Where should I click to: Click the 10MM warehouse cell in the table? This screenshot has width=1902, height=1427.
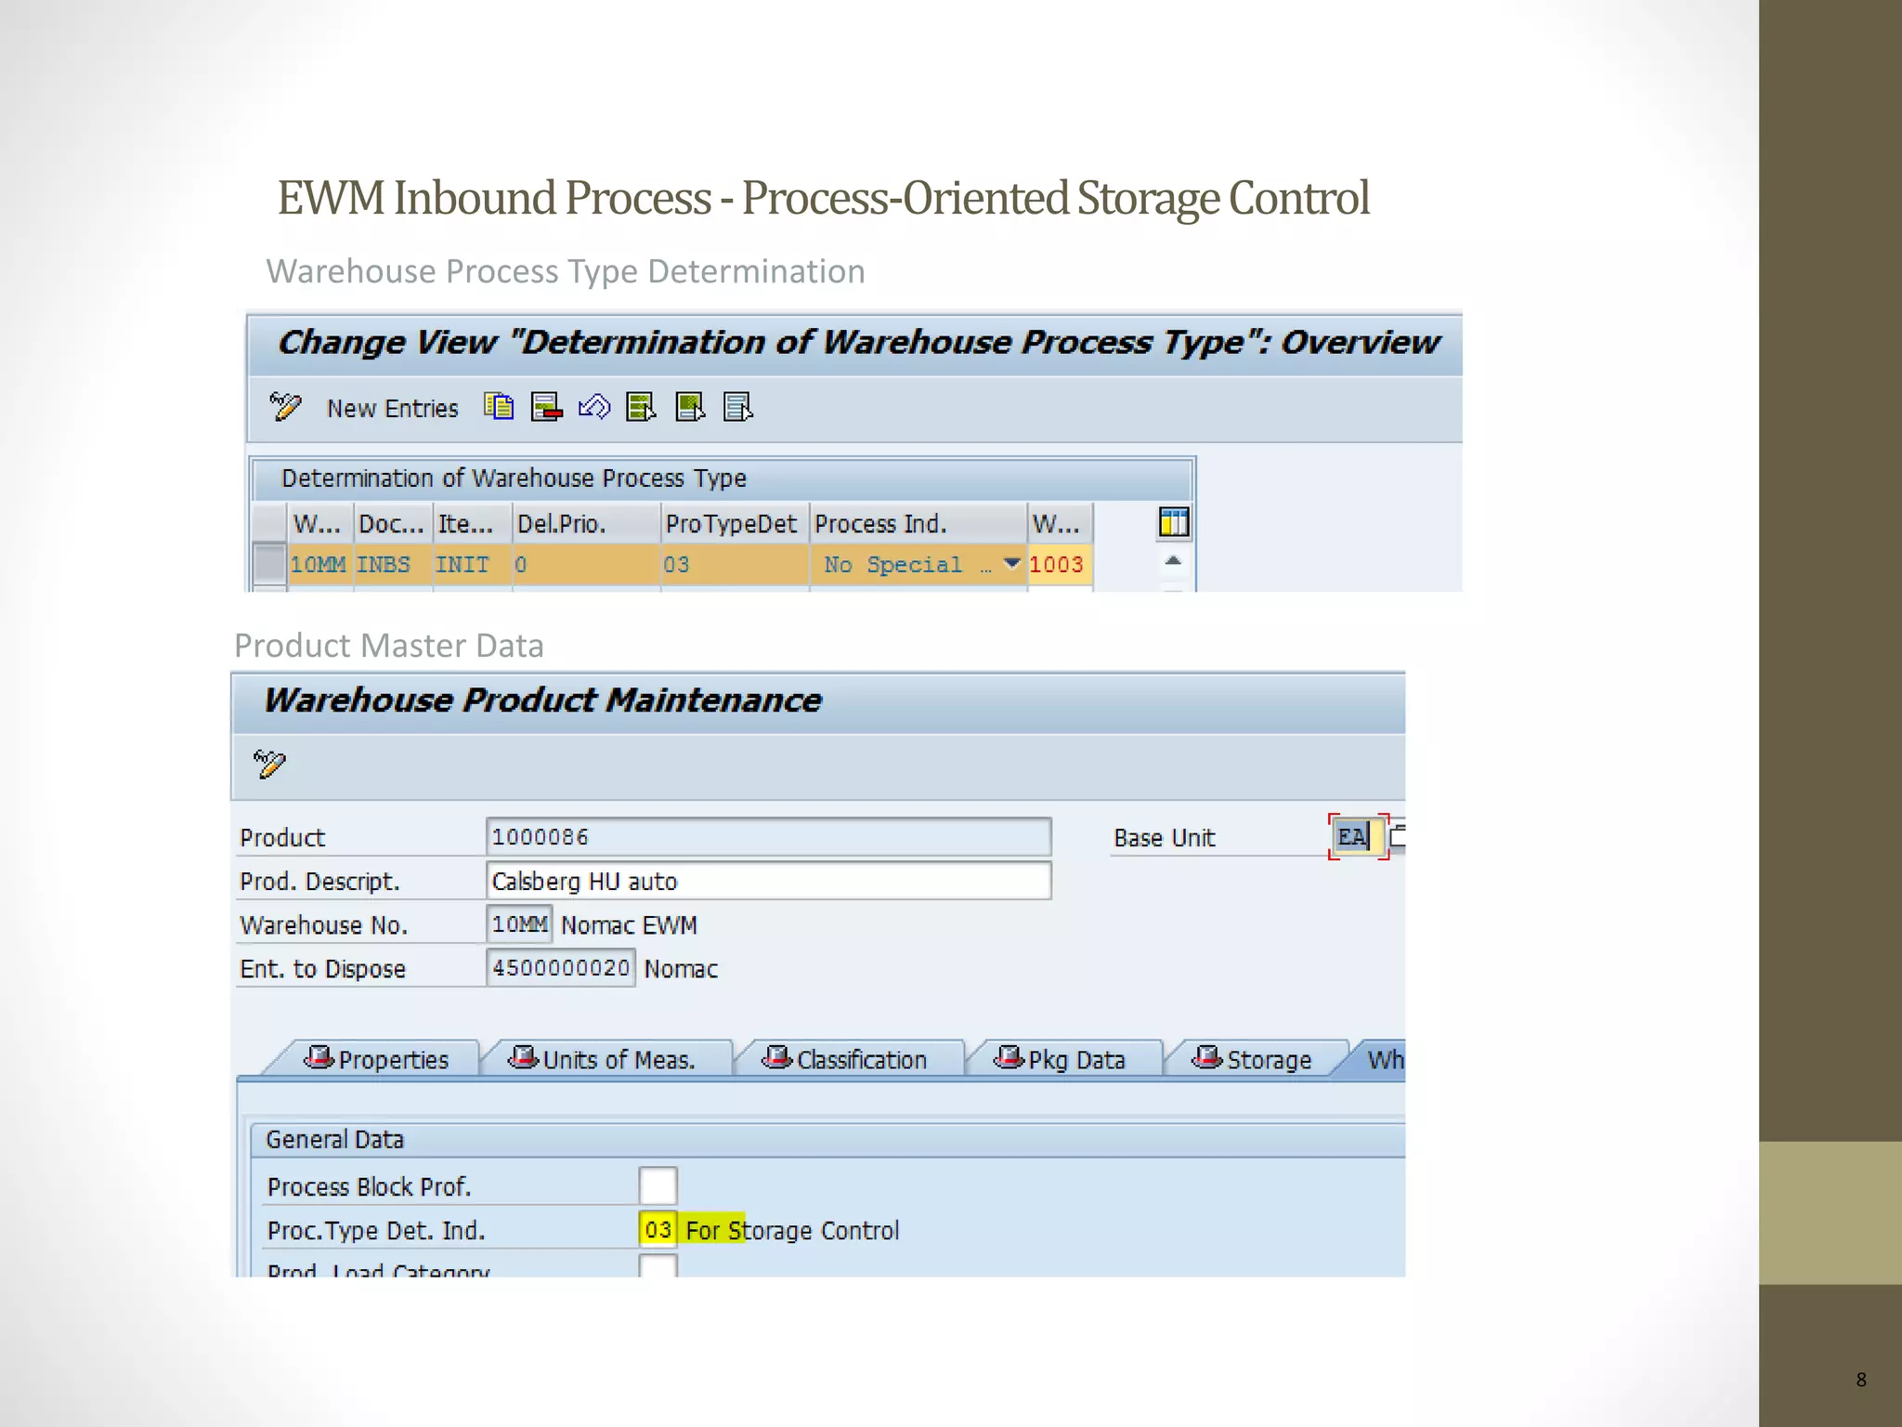[x=319, y=565]
